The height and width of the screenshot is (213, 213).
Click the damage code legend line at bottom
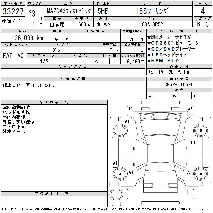103,209
